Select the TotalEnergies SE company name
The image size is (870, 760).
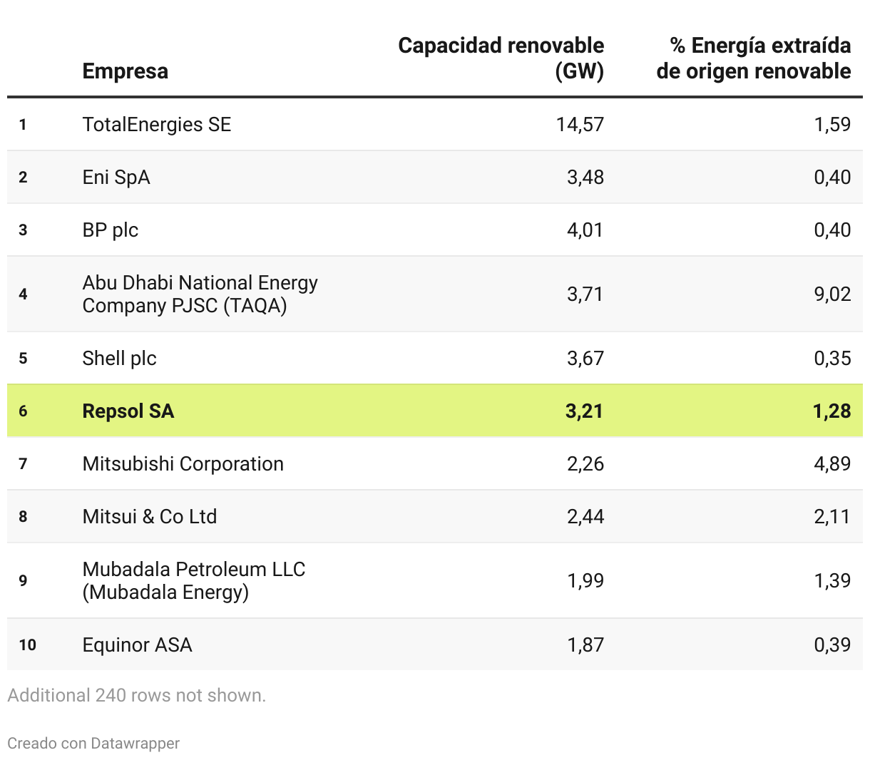coord(157,125)
